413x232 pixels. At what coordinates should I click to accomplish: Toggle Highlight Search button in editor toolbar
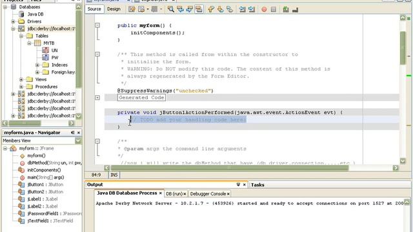tap(199, 10)
